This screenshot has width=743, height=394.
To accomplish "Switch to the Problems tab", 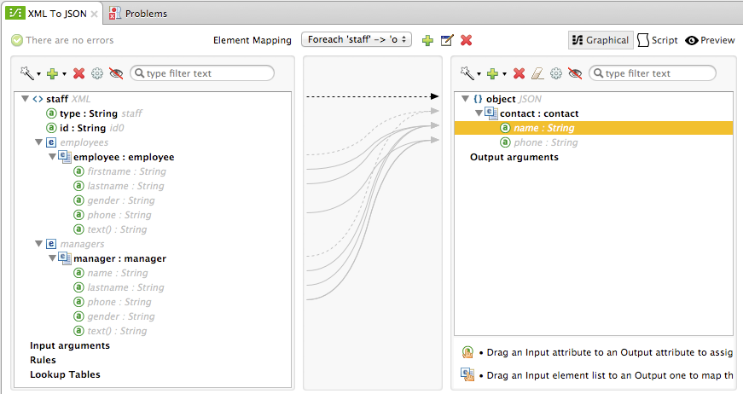I will [x=138, y=14].
